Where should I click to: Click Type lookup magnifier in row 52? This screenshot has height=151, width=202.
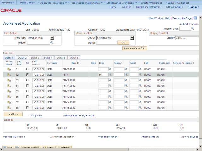click(110, 75)
